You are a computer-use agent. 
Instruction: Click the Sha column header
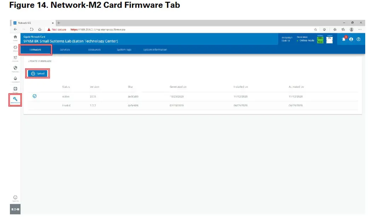(130, 87)
